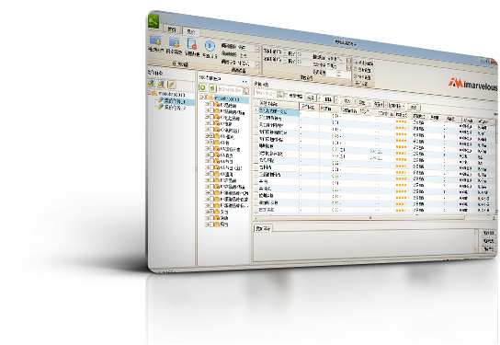Click the imarvelous logo link
This screenshot has width=500, height=345.
point(473,85)
